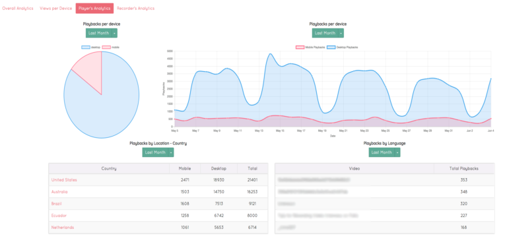This screenshot has width=507, height=250.
Task: Select Brazil total 9121
Action: tap(253, 204)
